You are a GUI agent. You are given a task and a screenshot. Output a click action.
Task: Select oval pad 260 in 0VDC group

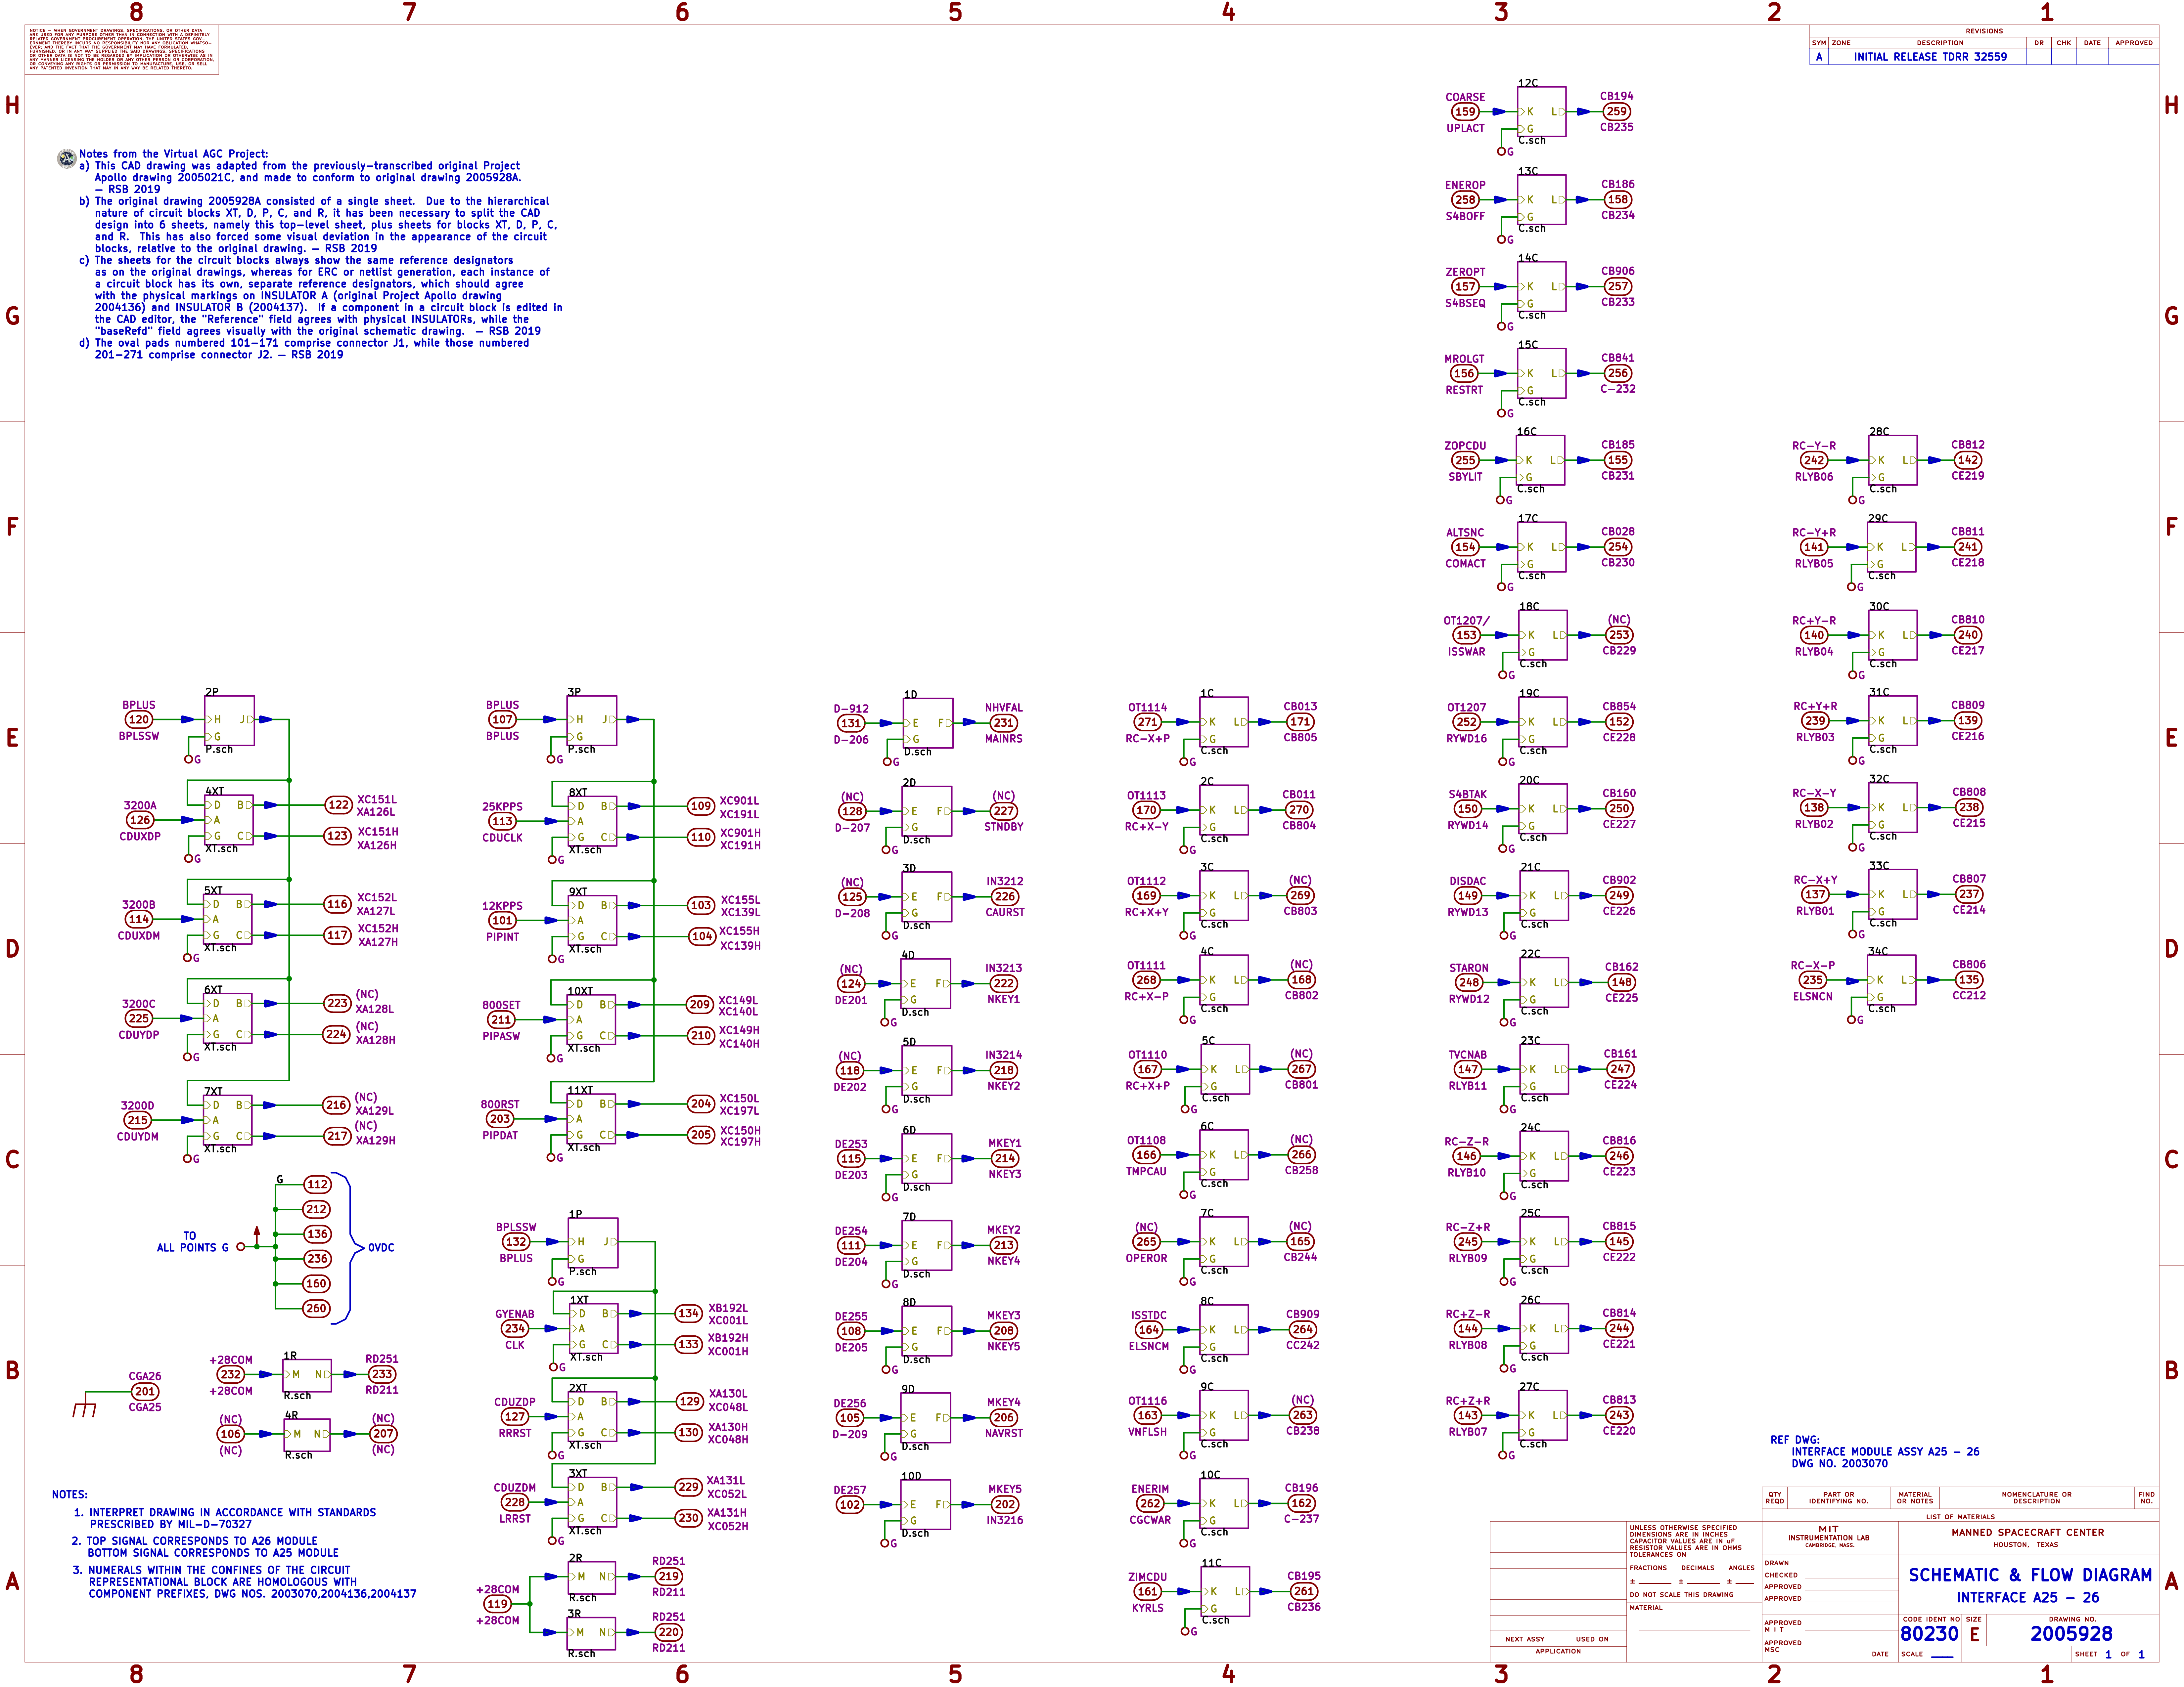[x=316, y=1308]
